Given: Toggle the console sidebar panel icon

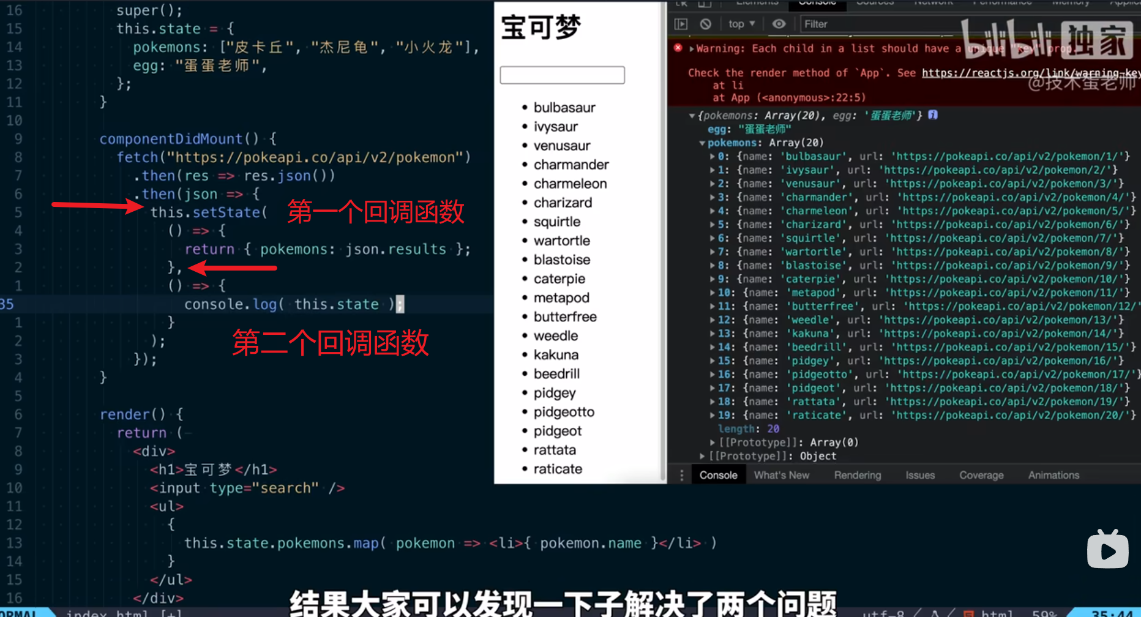Looking at the screenshot, I should pyautogui.click(x=681, y=24).
